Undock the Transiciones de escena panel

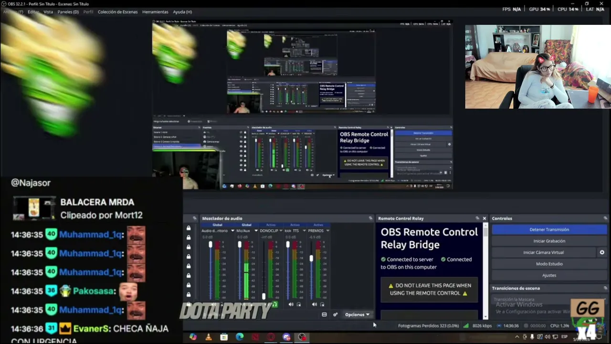(606, 288)
